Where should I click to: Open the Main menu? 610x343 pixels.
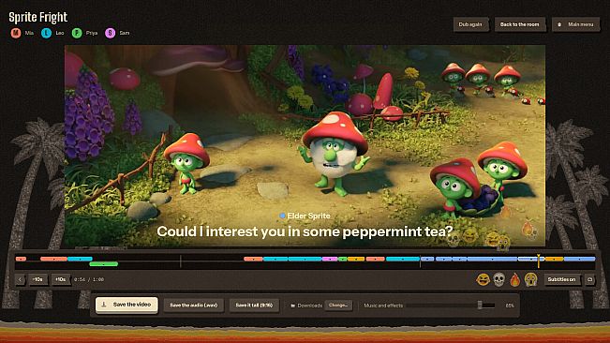(575, 24)
